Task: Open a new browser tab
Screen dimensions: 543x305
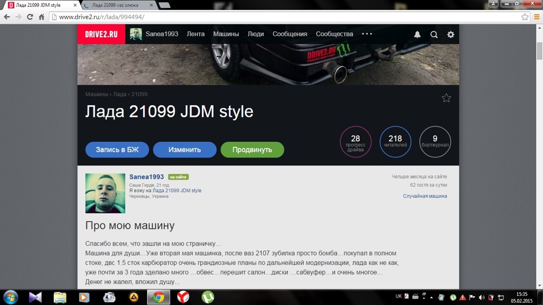Action: (x=164, y=5)
